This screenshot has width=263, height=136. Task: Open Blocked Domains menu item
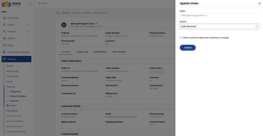pyautogui.click(x=15, y=121)
